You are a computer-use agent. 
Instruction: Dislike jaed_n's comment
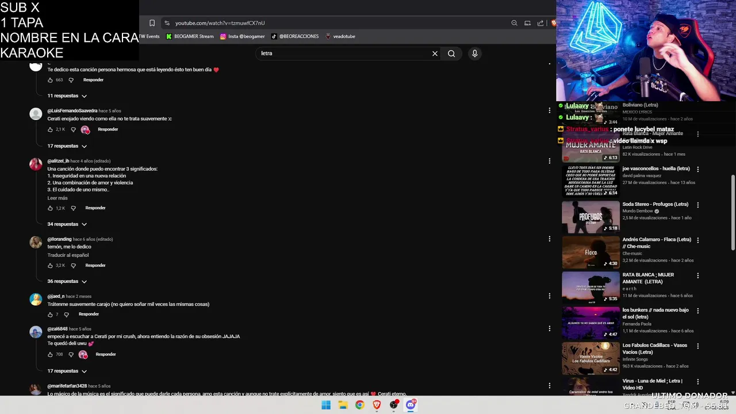click(66, 315)
